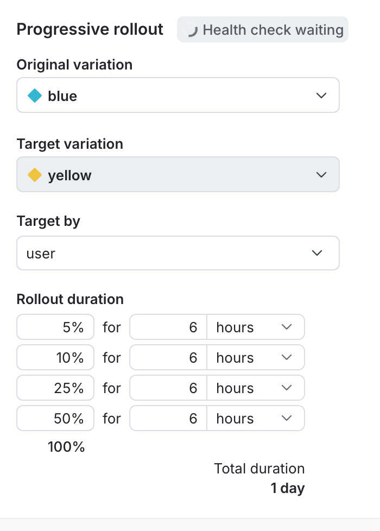Click the Target variation dropdown chevron

coord(321,174)
